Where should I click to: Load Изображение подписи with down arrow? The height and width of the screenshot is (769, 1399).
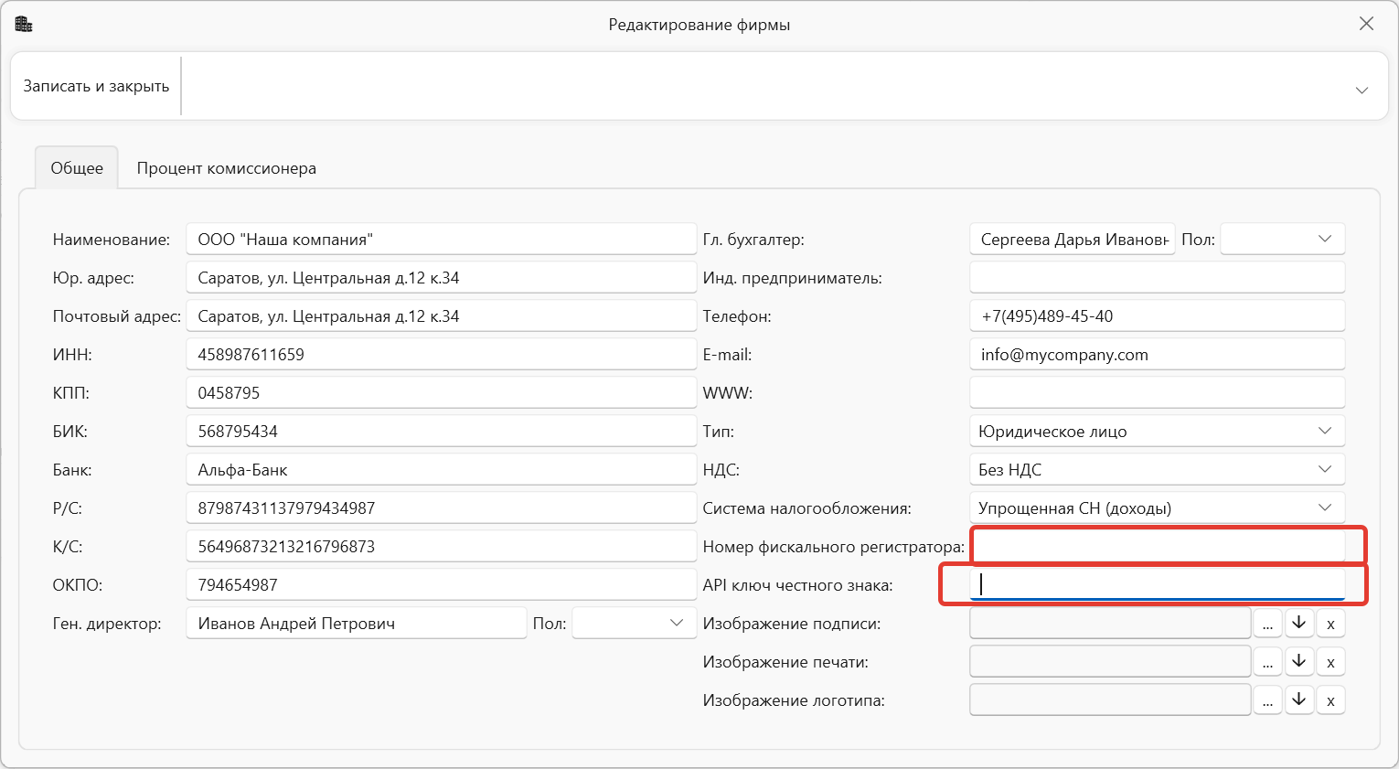pos(1299,624)
